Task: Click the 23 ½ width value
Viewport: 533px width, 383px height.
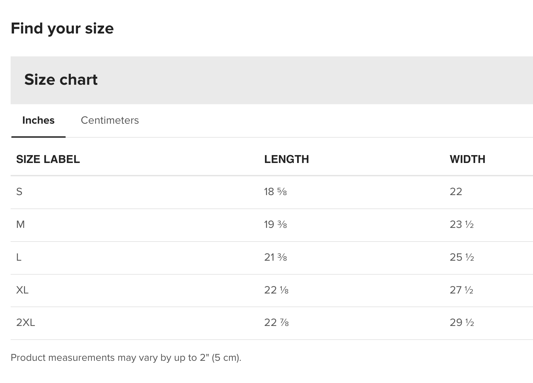Action: point(461,224)
